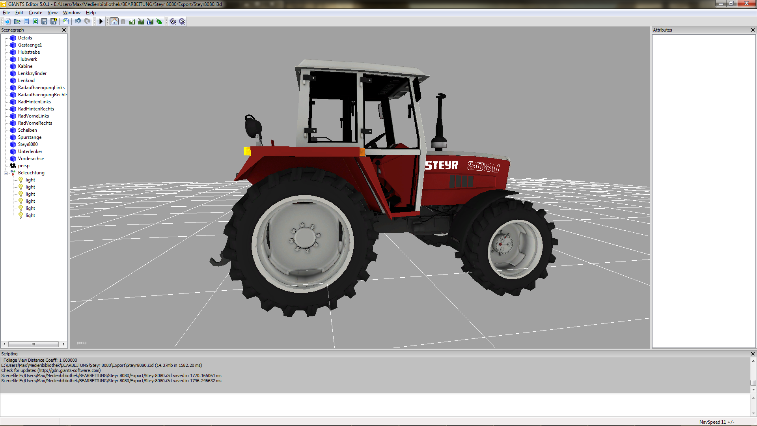Select the terrain info layer paint icon
The width and height of the screenshot is (757, 426).
pos(150,21)
